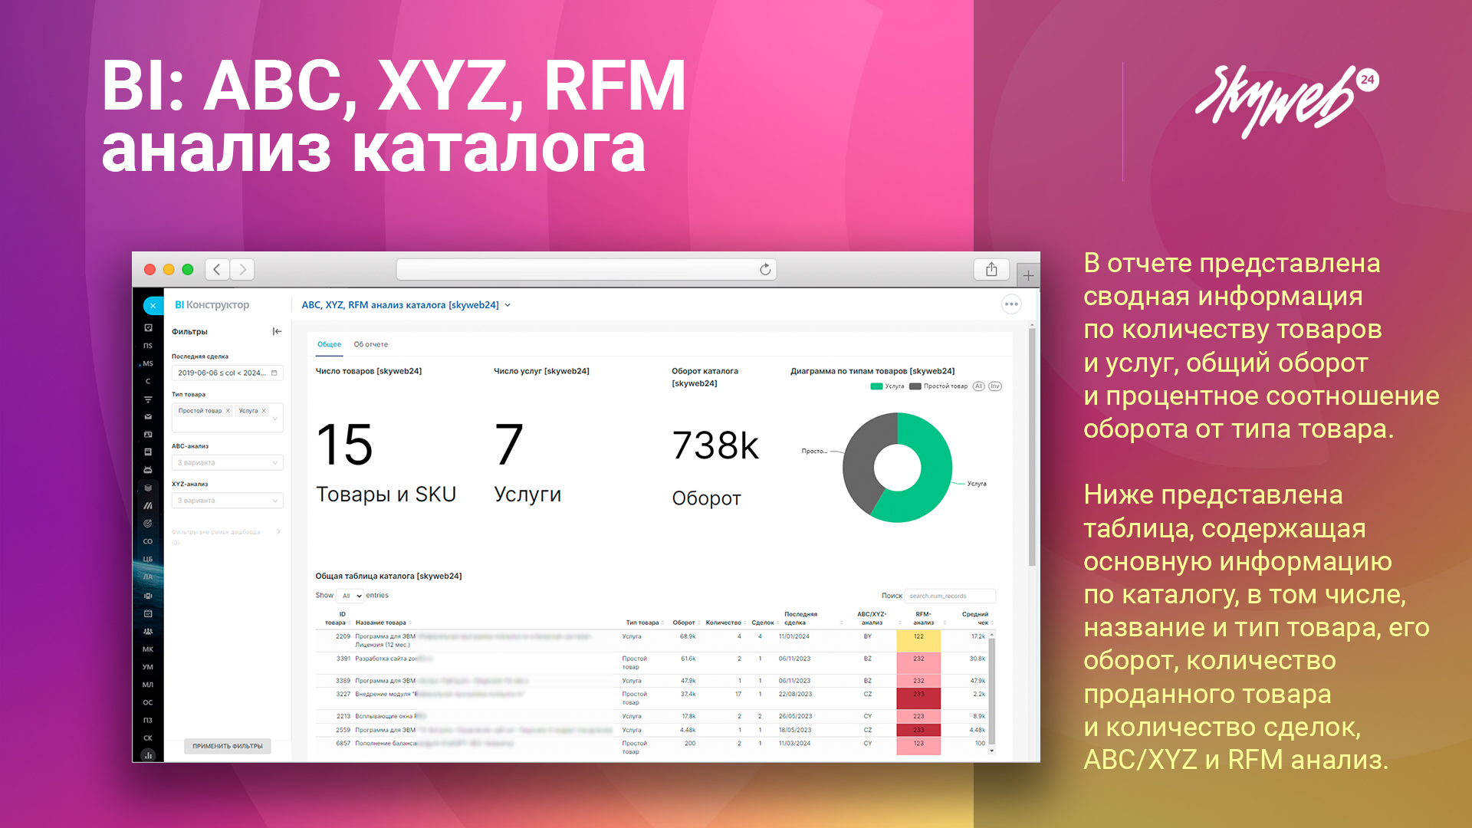Image resolution: width=1472 pixels, height=828 pixels.
Task: Click the Inv legend inversion button
Action: point(995,386)
